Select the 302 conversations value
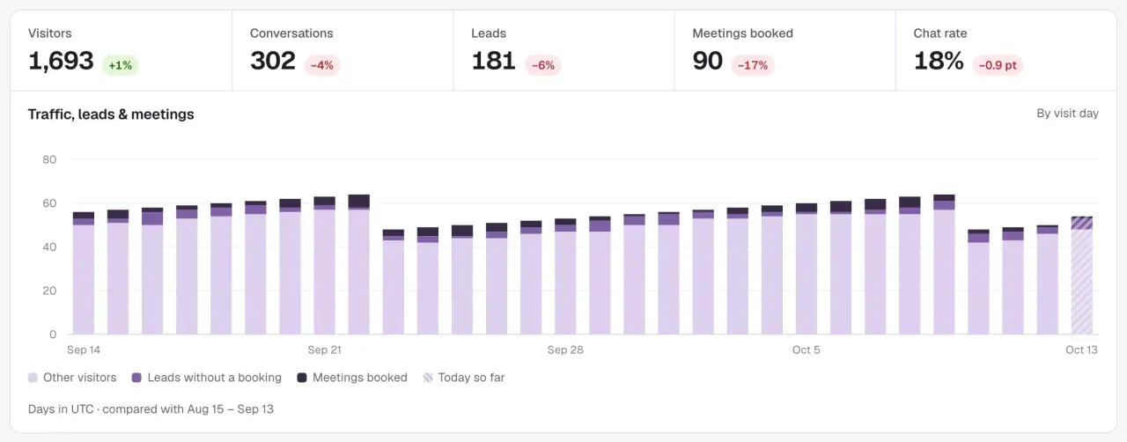Viewport: 1127px width, 442px height. coord(273,61)
